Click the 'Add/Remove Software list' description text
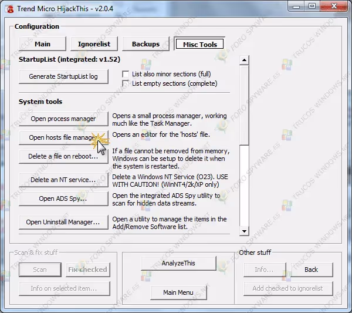Viewport: 352px width, 313px height. tap(150, 227)
